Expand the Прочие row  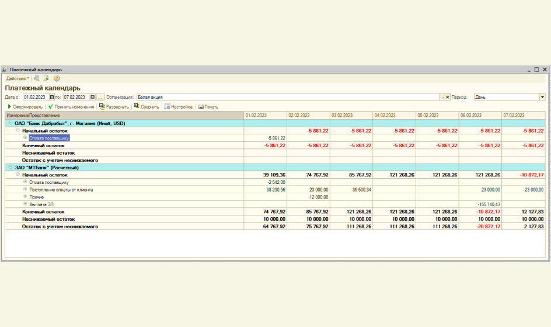(x=25, y=197)
